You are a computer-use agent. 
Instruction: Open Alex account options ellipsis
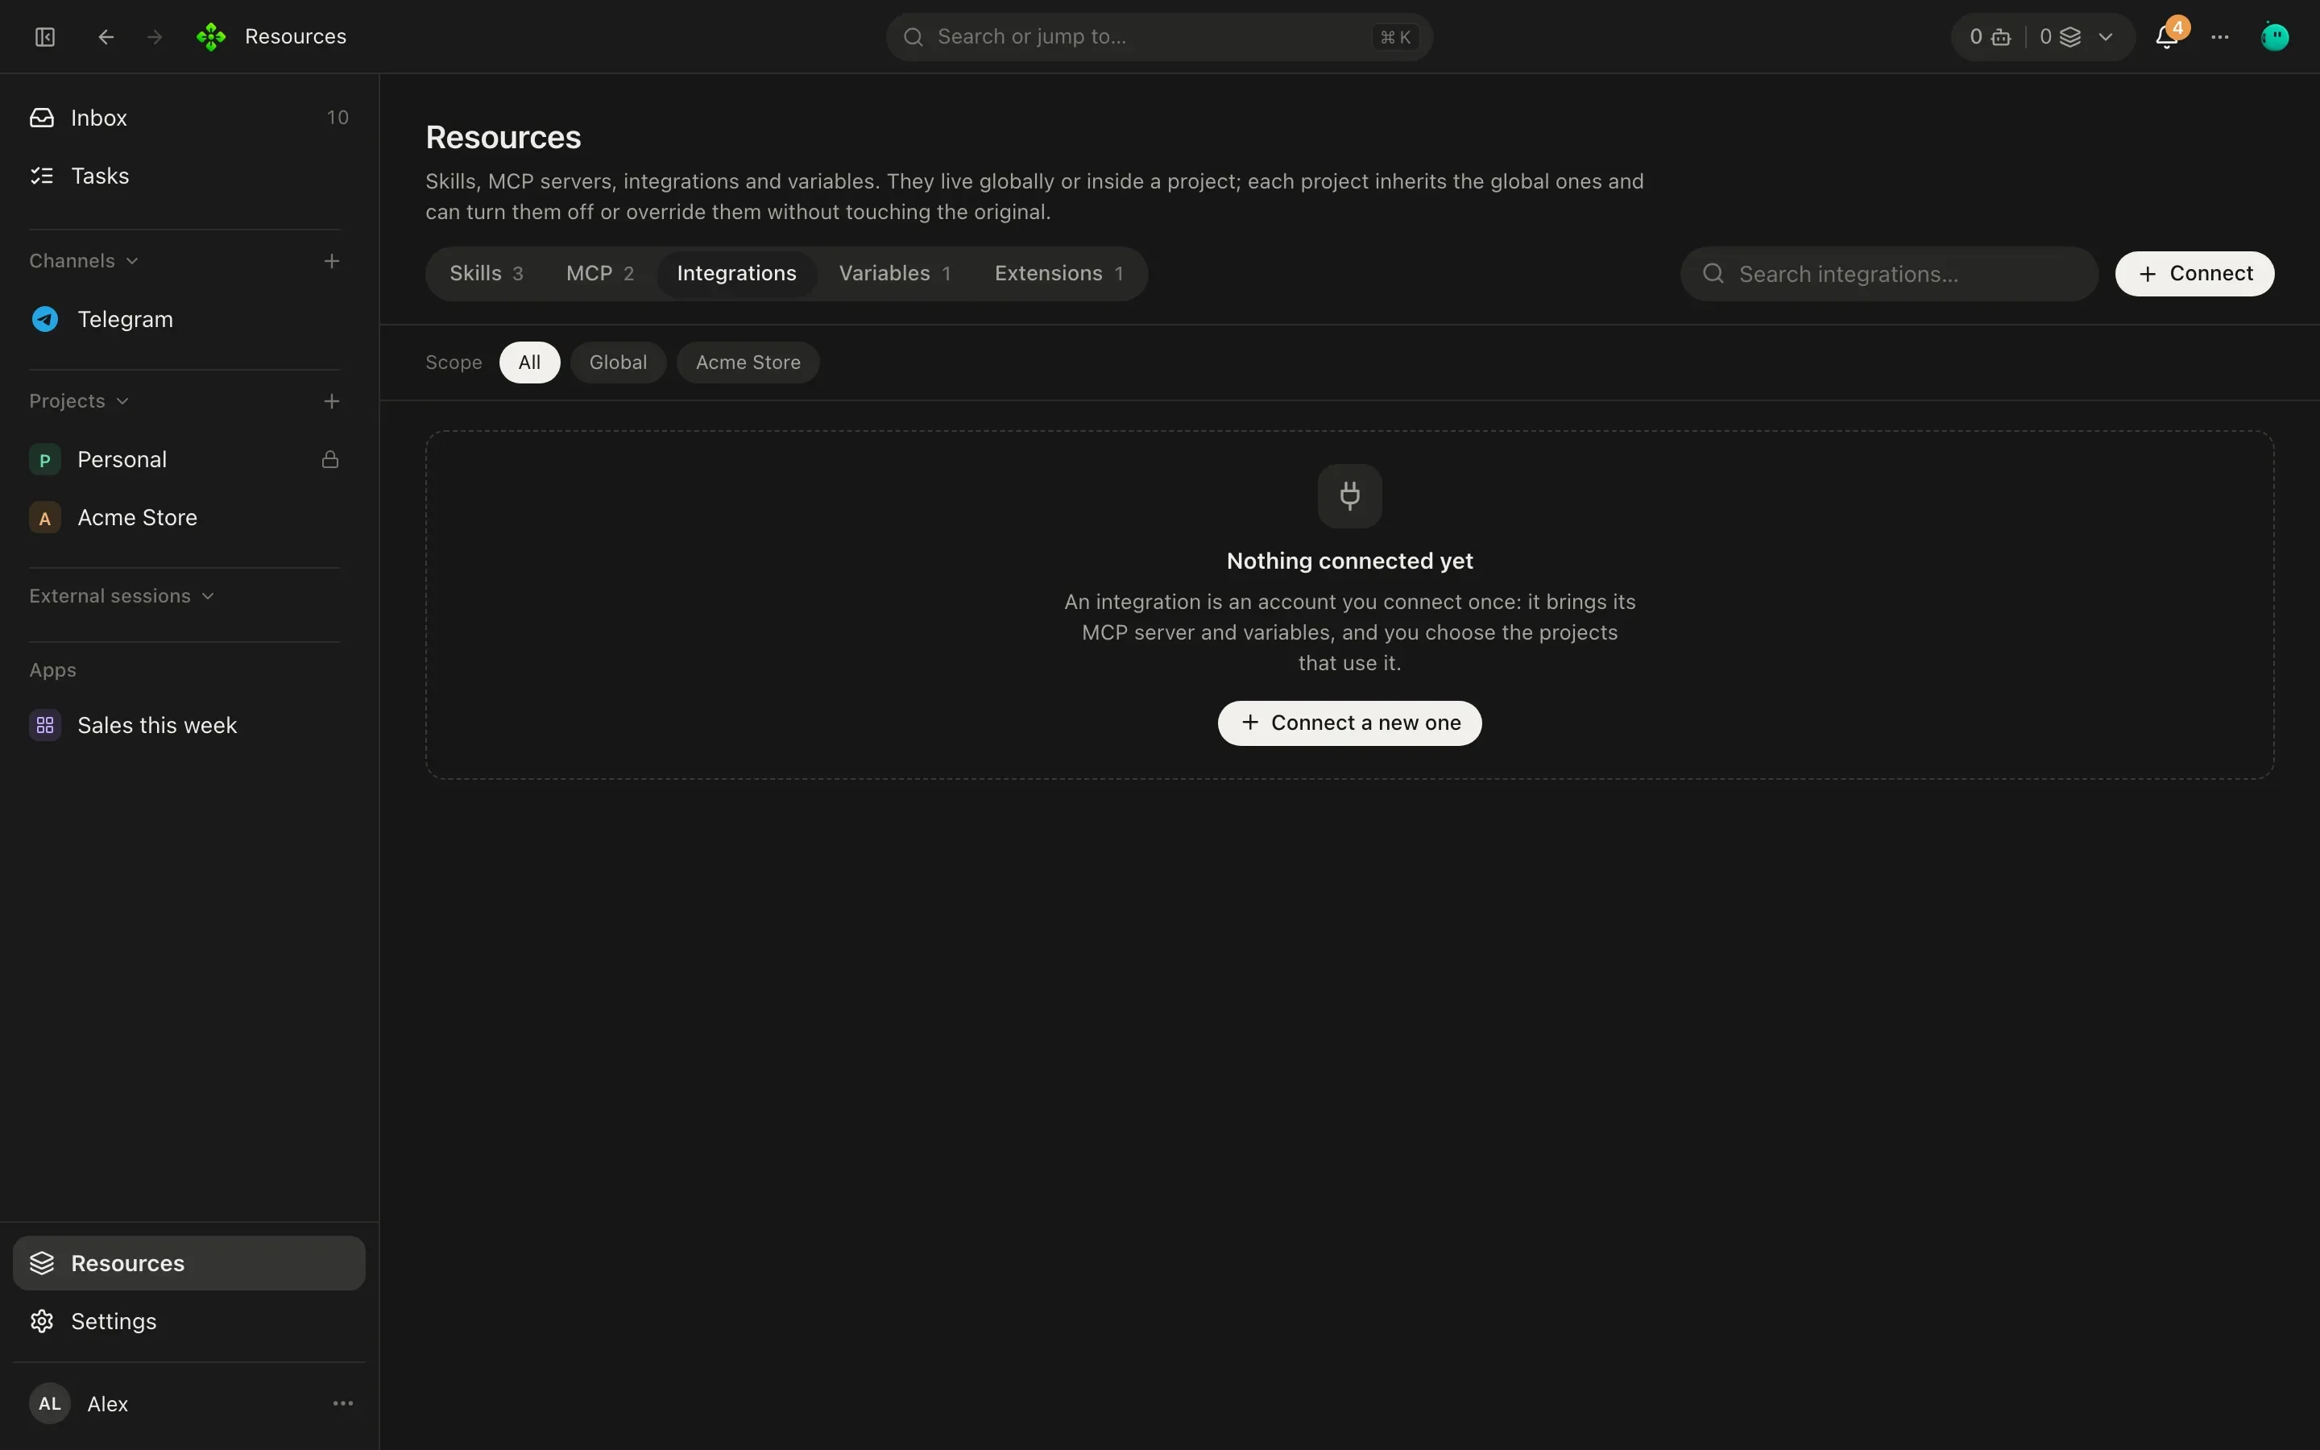(x=343, y=1403)
